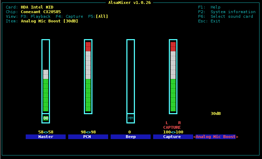The width and height of the screenshot is (262, 159).
Task: Select the Analog Mic Boost control
Action: pyautogui.click(x=216, y=137)
